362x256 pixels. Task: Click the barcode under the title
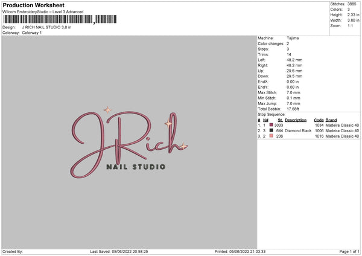(60, 19)
